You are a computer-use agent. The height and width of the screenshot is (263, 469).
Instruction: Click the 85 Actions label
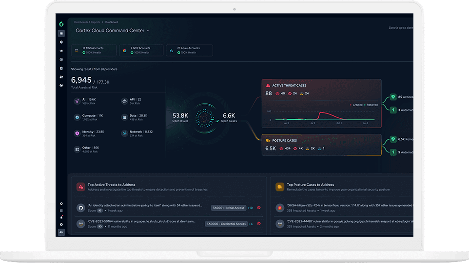coord(406,97)
